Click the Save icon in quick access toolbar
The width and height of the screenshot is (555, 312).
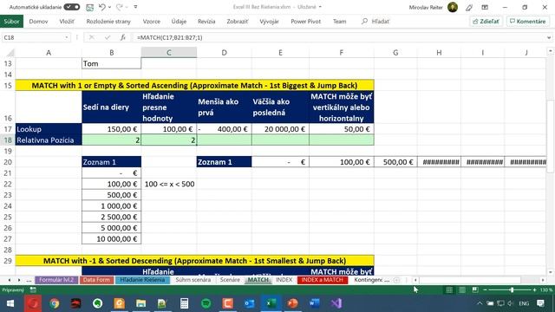(90, 7)
